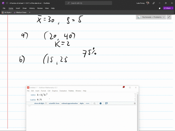The image size is (175, 131).
Task: Switch to the View tab in OneNote
Action: pyautogui.click(x=47, y=8)
